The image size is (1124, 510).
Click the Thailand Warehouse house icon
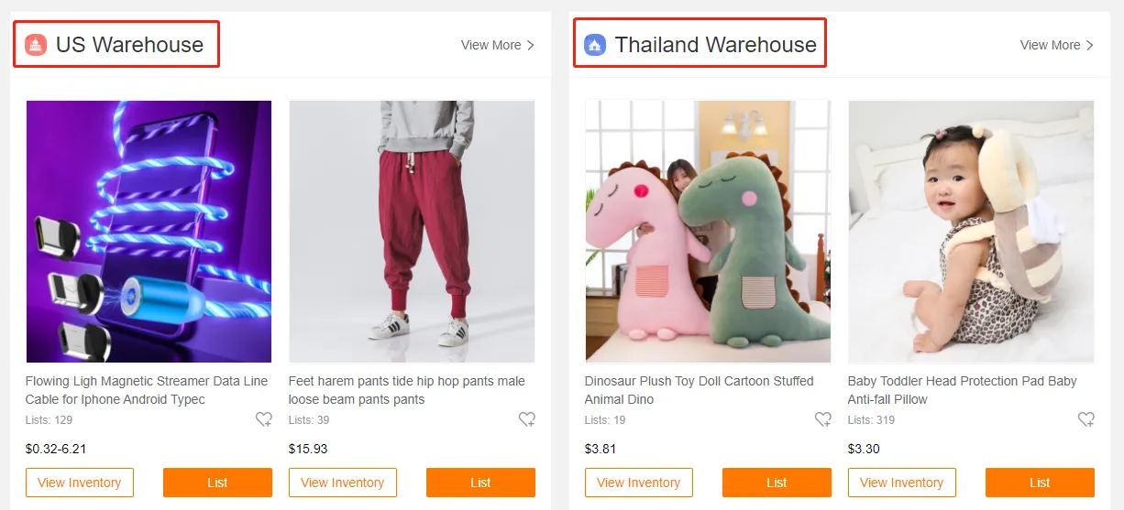pos(595,45)
